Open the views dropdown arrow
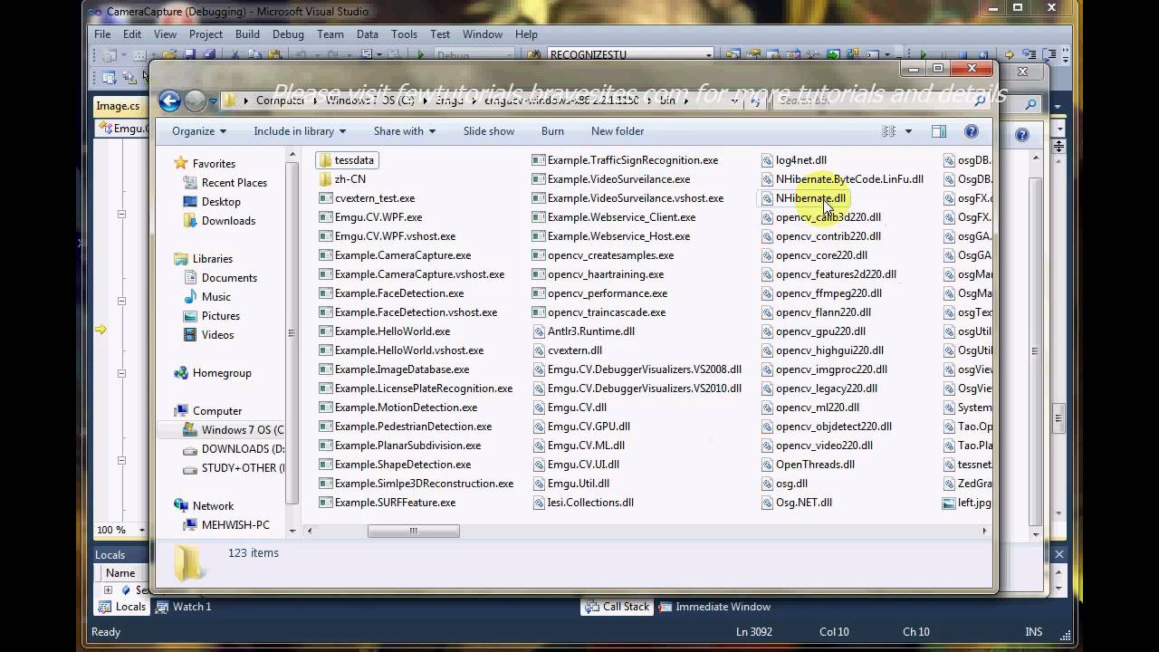Viewport: 1159px width, 652px height. click(x=908, y=131)
